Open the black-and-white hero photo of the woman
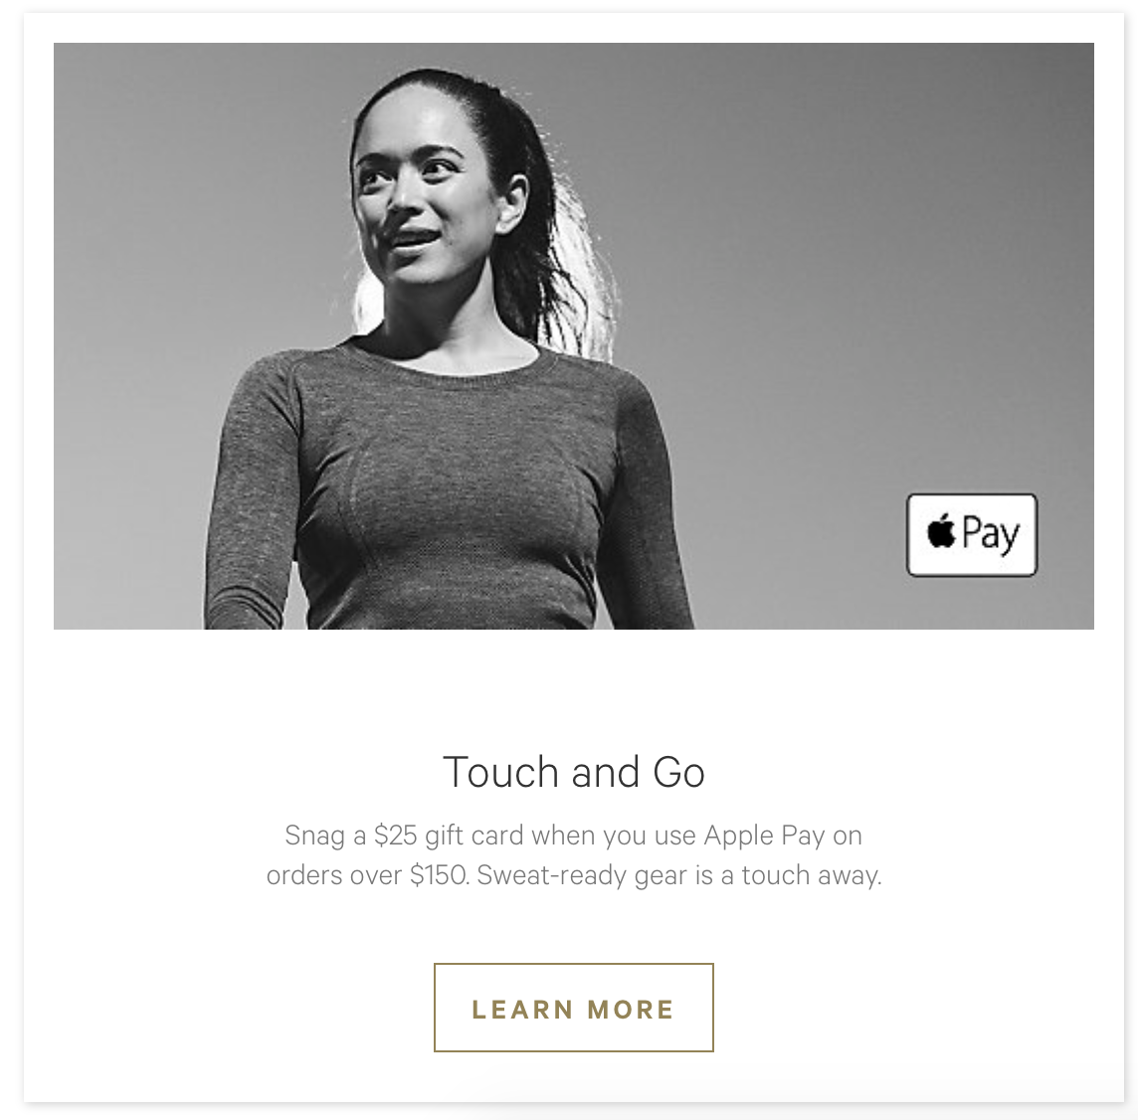The width and height of the screenshot is (1138, 1120). tap(573, 336)
